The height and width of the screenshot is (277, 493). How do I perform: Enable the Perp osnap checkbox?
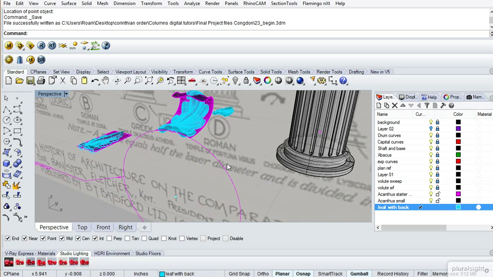(109, 239)
